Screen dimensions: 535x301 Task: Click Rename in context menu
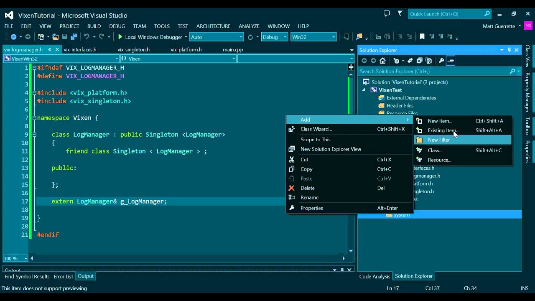point(349,198)
